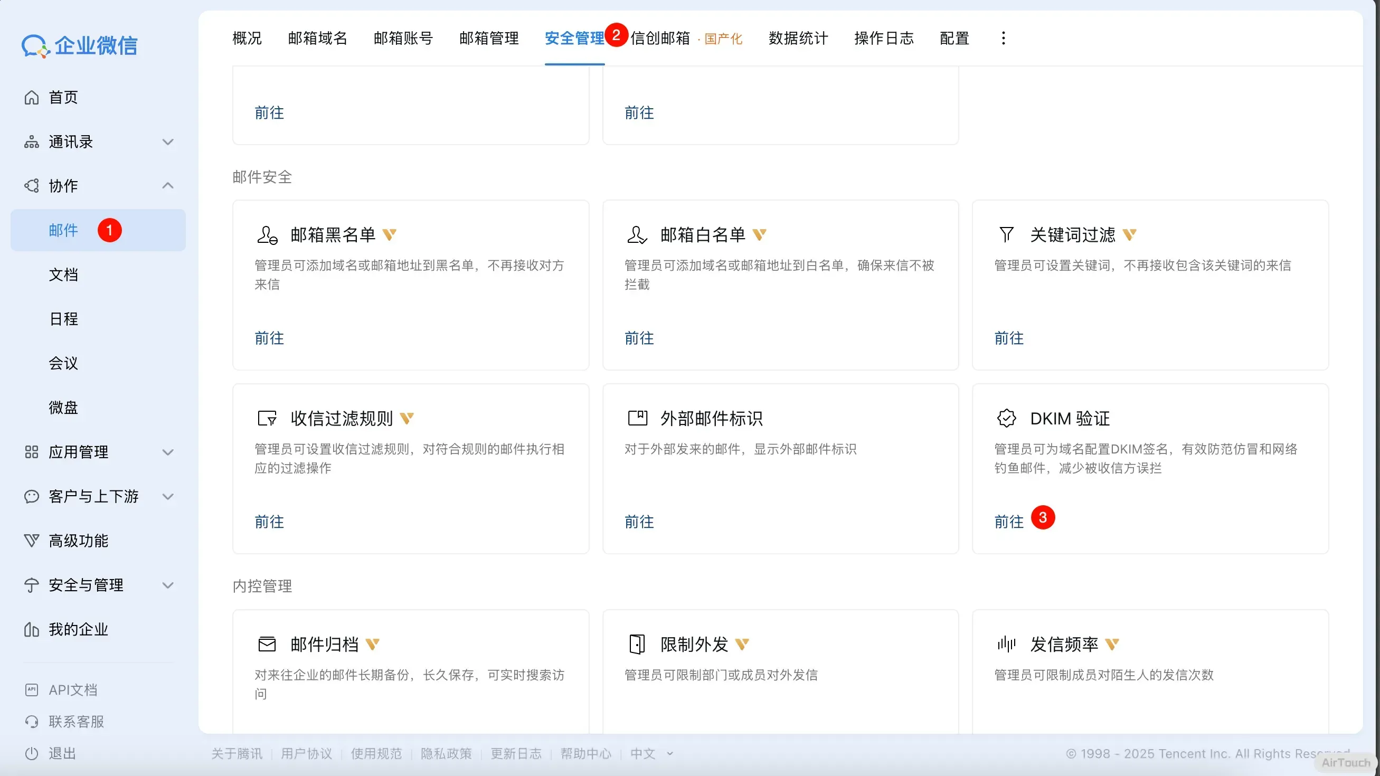
Task: Click 前往 under DKIM 验证
Action: pos(1009,522)
